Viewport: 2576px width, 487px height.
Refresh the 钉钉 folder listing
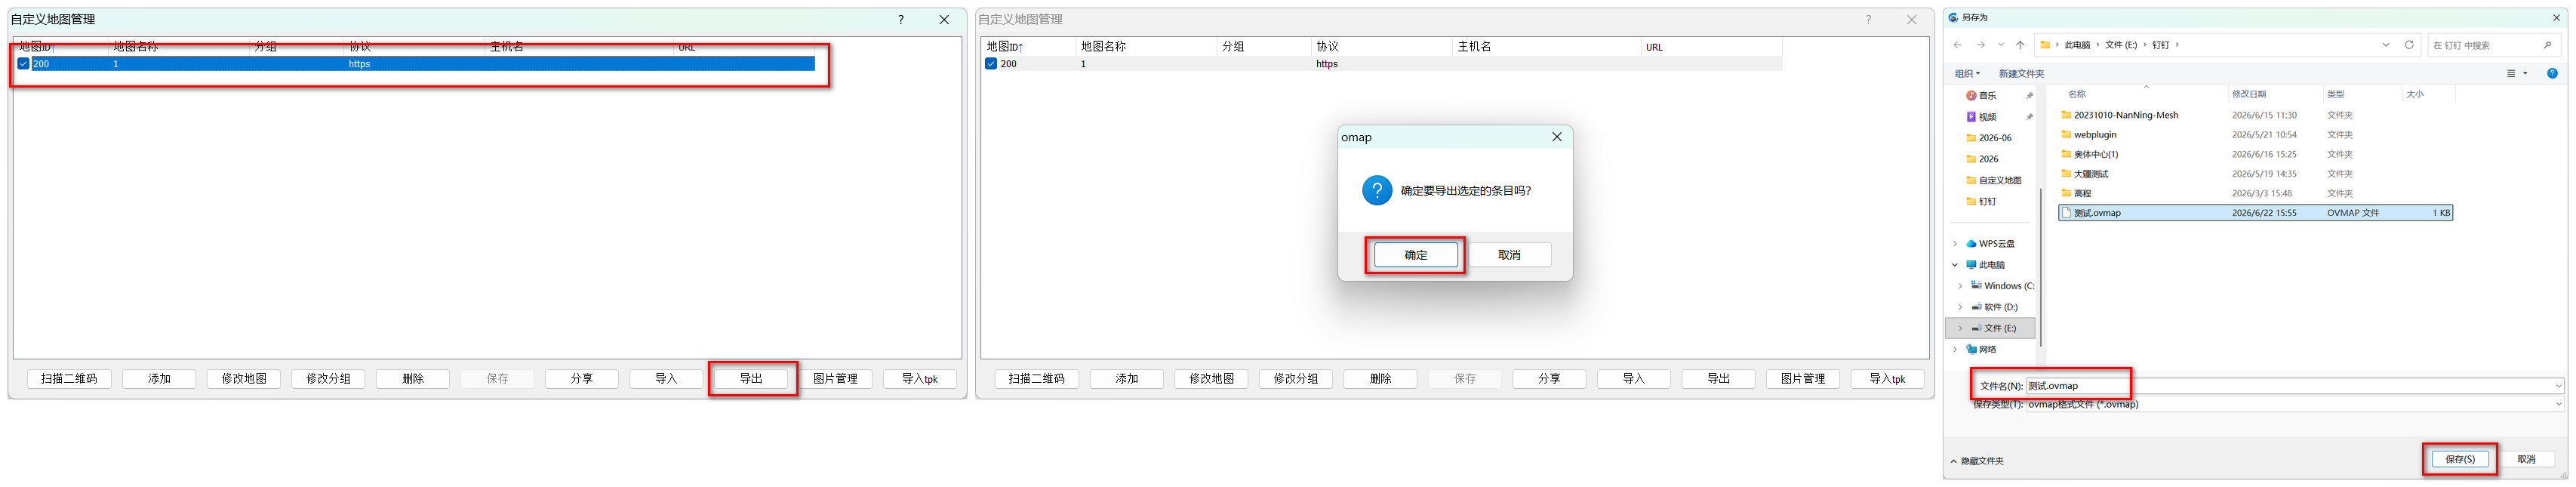point(2409,45)
